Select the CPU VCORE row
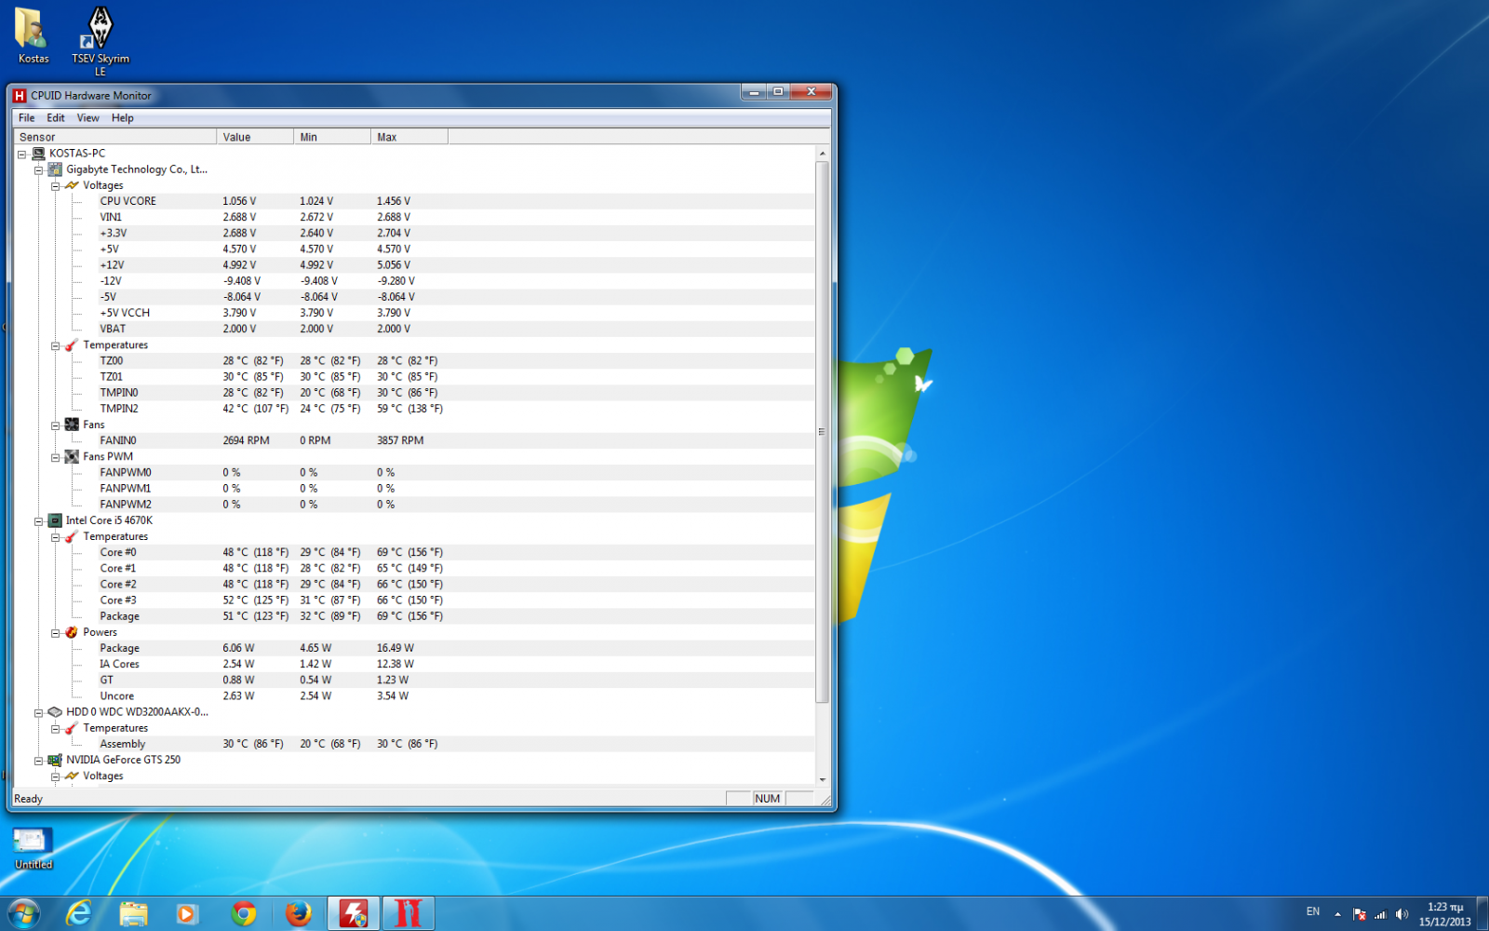 coord(456,201)
